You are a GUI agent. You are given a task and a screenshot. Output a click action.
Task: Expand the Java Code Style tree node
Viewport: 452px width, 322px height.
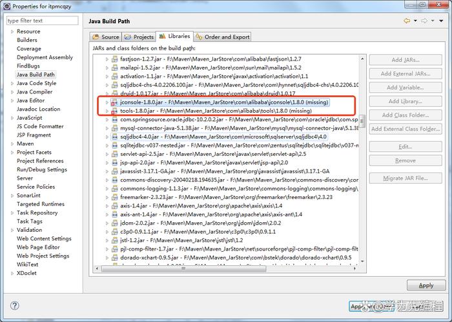(x=12, y=83)
